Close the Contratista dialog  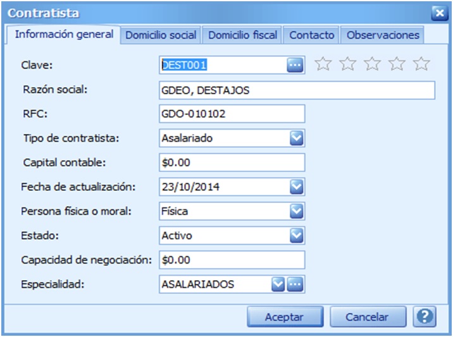coord(440,13)
